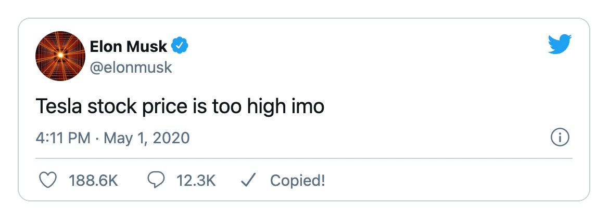Viewport: 609px width, 217px height.
Task: Like the tweet with the heart icon
Action: 48,180
